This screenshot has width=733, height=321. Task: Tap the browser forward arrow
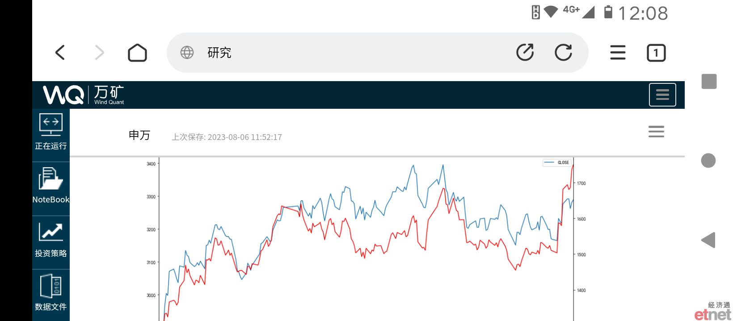click(x=99, y=53)
